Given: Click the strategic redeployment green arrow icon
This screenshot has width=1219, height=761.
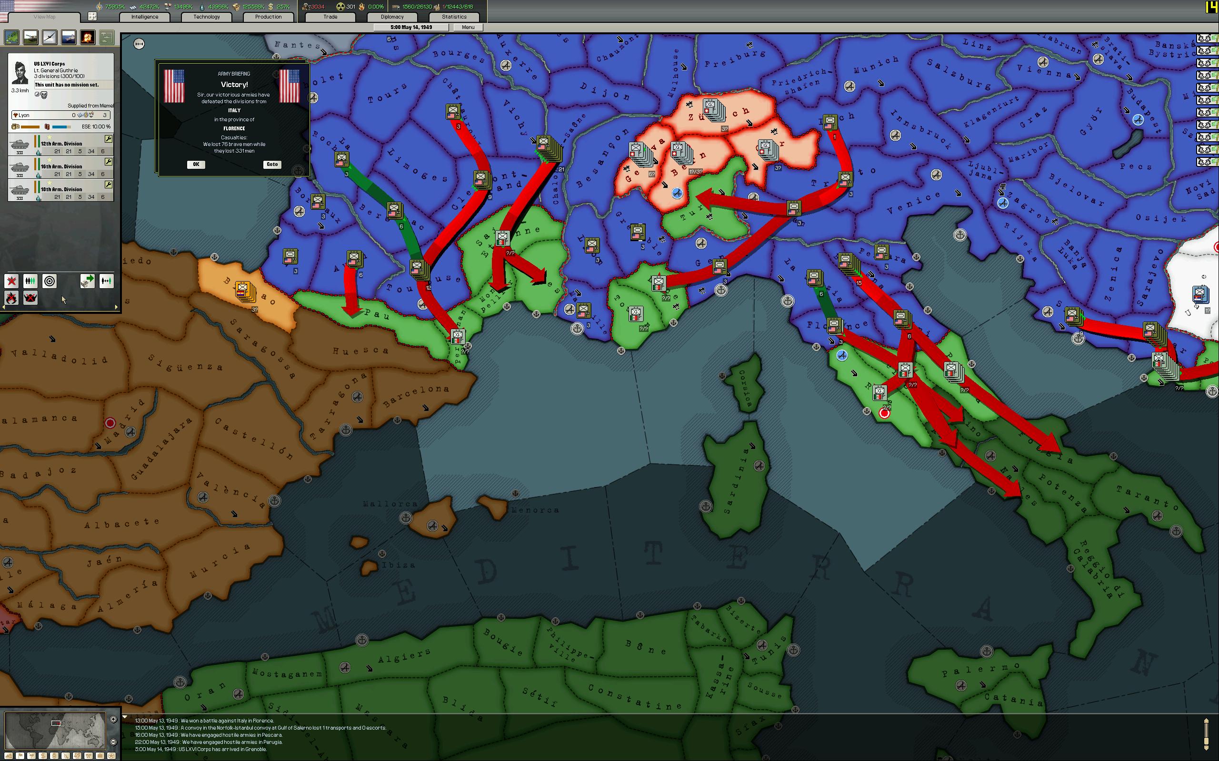Looking at the screenshot, I should pyautogui.click(x=88, y=282).
